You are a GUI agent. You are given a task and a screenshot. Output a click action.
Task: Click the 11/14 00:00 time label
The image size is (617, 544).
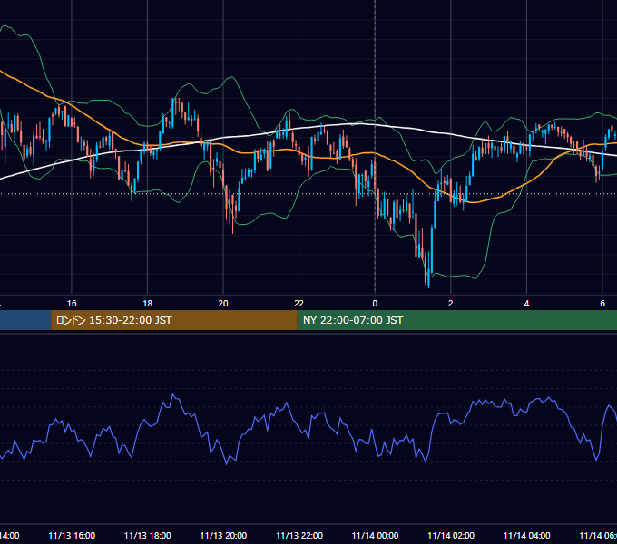[375, 535]
